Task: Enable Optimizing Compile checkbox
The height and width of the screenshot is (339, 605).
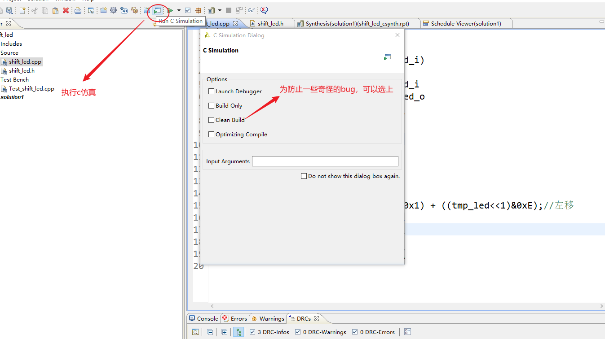Action: tap(212, 135)
